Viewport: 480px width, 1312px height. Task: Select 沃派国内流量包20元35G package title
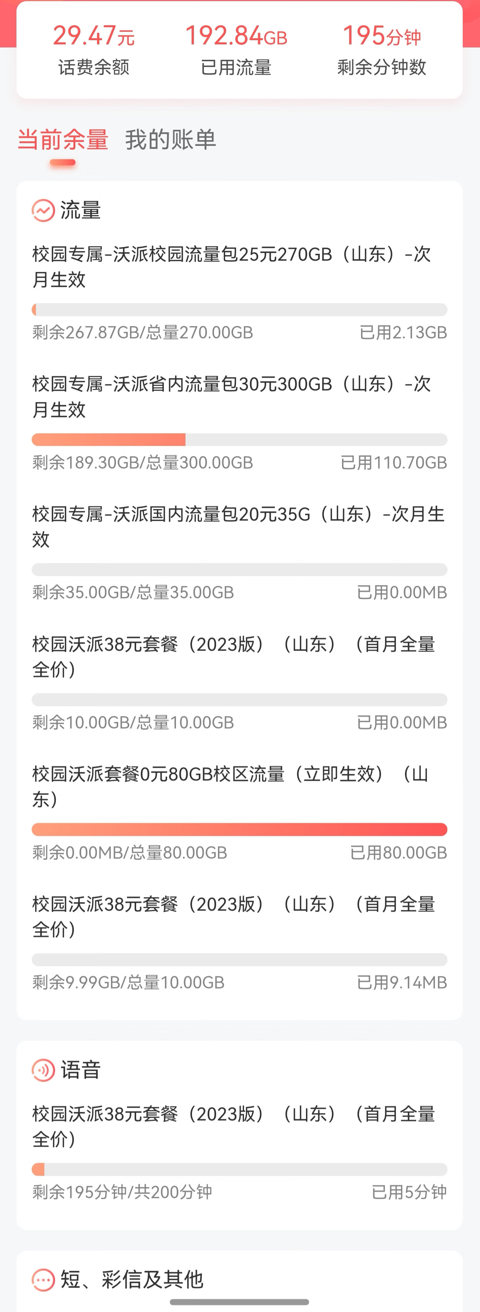[238, 526]
